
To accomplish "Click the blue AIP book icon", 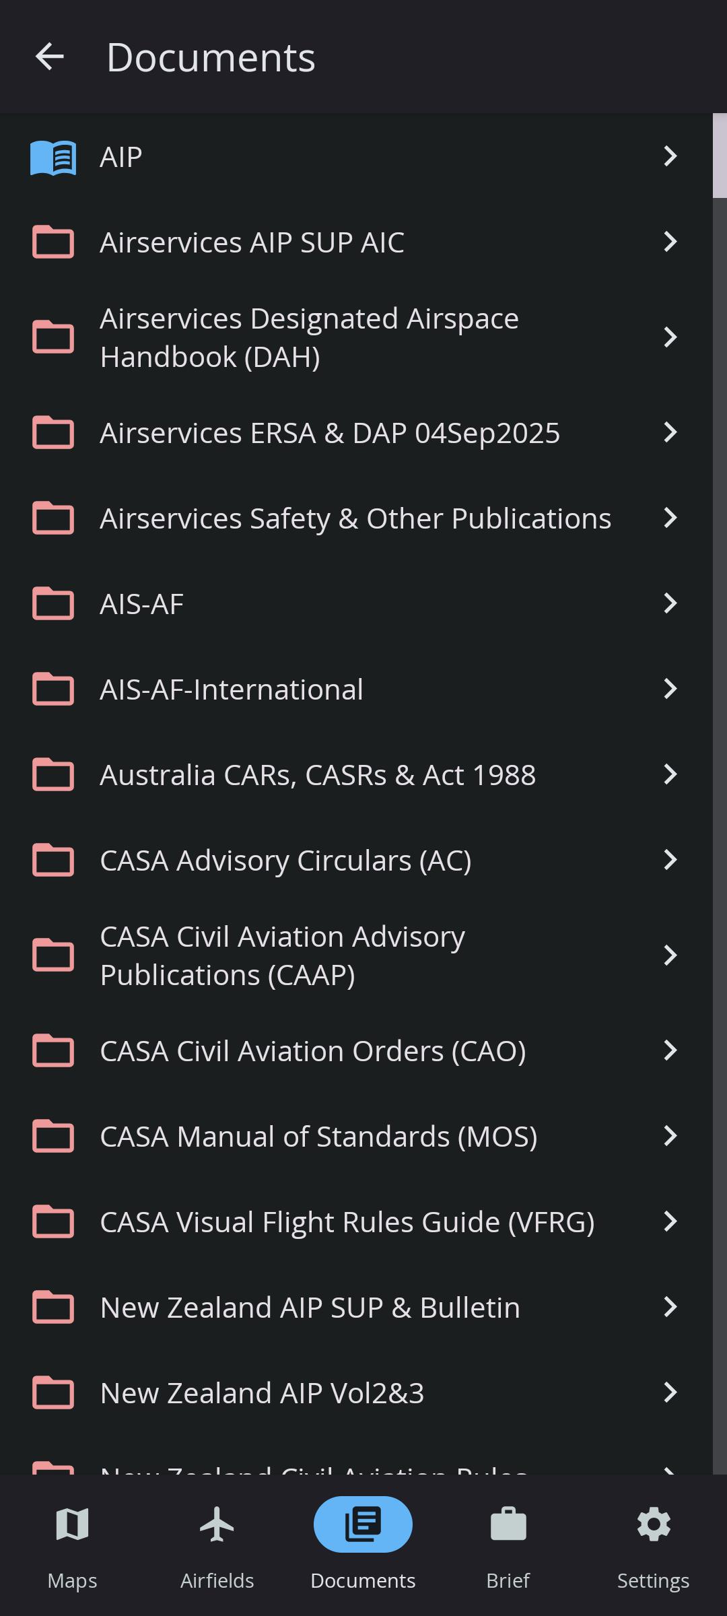I will 53,158.
